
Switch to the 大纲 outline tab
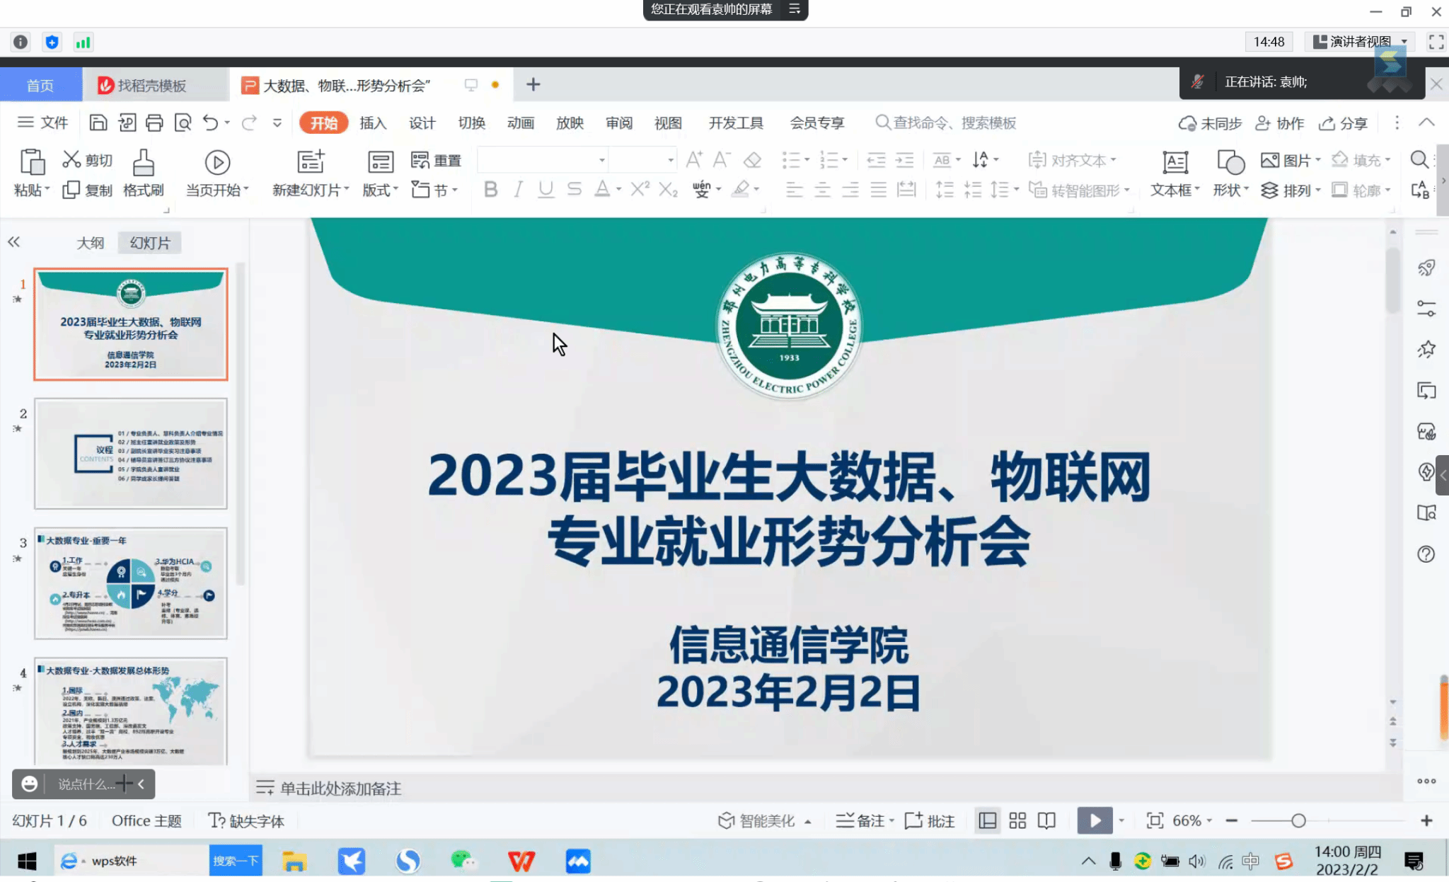90,243
